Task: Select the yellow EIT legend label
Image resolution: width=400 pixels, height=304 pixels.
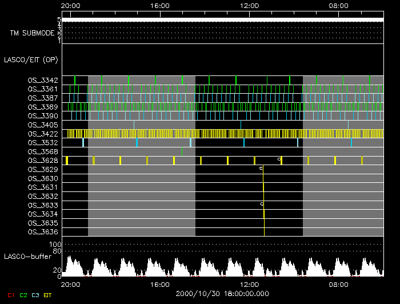Action: coord(48,294)
